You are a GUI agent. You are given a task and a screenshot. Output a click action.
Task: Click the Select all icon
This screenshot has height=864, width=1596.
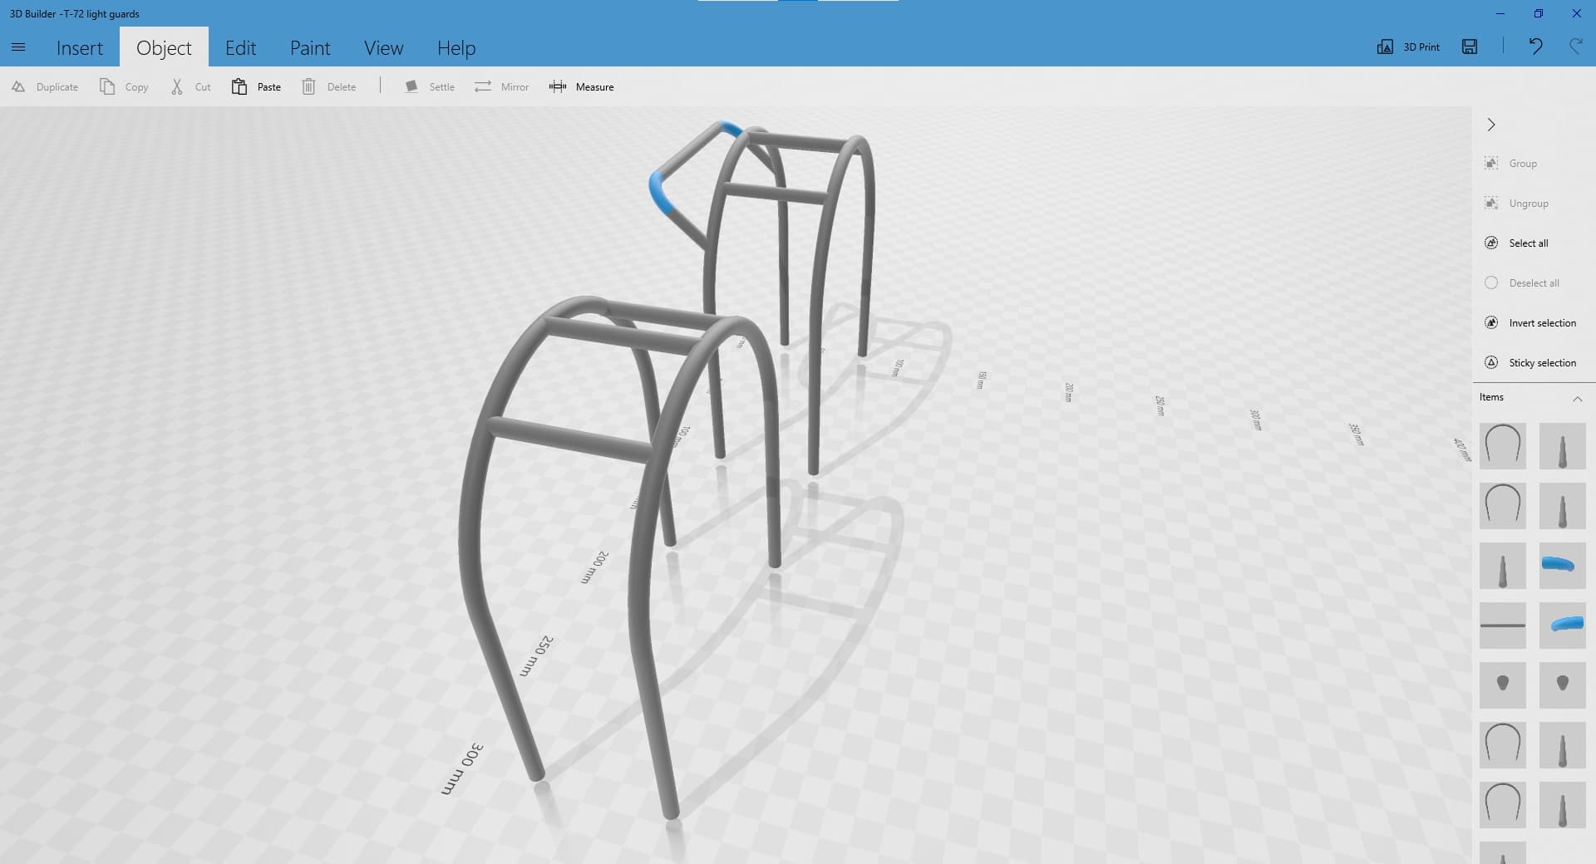pos(1491,243)
